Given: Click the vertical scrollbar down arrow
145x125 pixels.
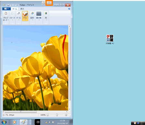Looking at the screenshot, I should [x=70, y=109].
